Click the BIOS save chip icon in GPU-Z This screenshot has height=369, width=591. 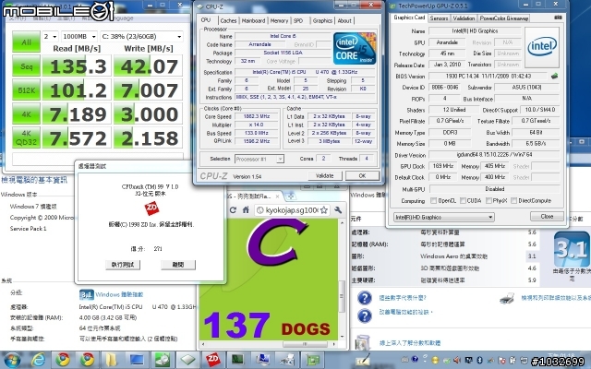pos(554,76)
